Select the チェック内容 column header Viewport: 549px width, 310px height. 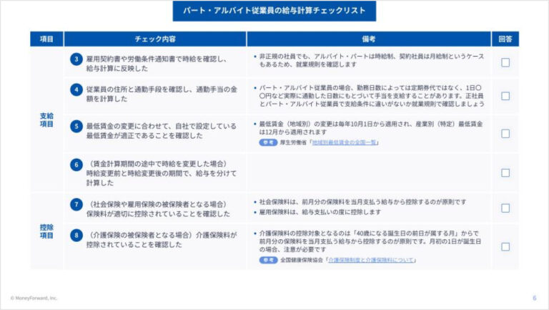click(155, 39)
